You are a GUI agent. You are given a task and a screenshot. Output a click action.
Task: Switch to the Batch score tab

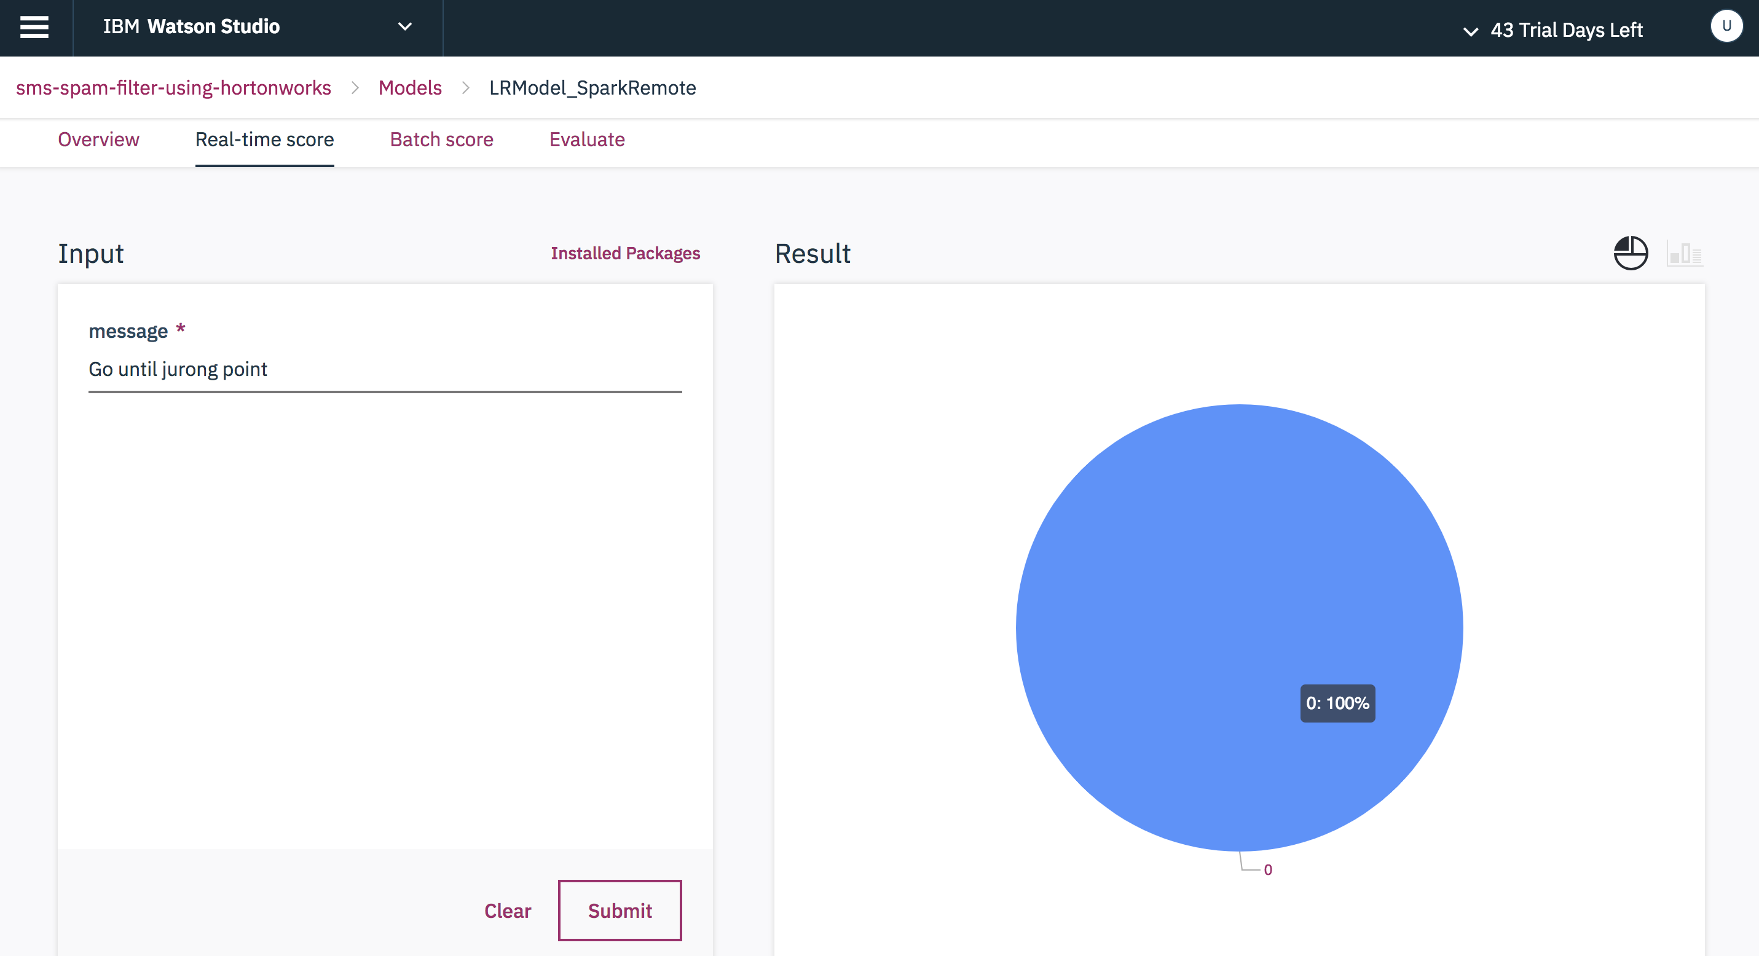[x=441, y=140]
